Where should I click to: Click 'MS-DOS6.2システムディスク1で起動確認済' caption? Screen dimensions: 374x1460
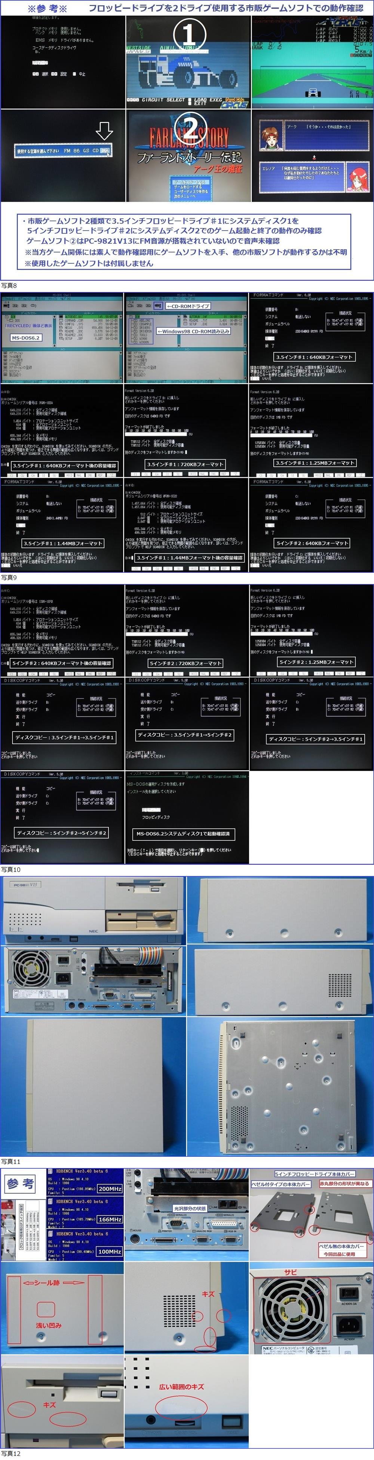coord(184,834)
